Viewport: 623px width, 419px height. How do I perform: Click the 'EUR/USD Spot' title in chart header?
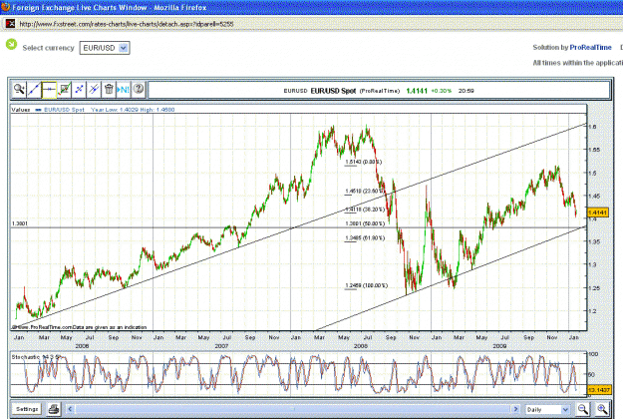tap(333, 91)
